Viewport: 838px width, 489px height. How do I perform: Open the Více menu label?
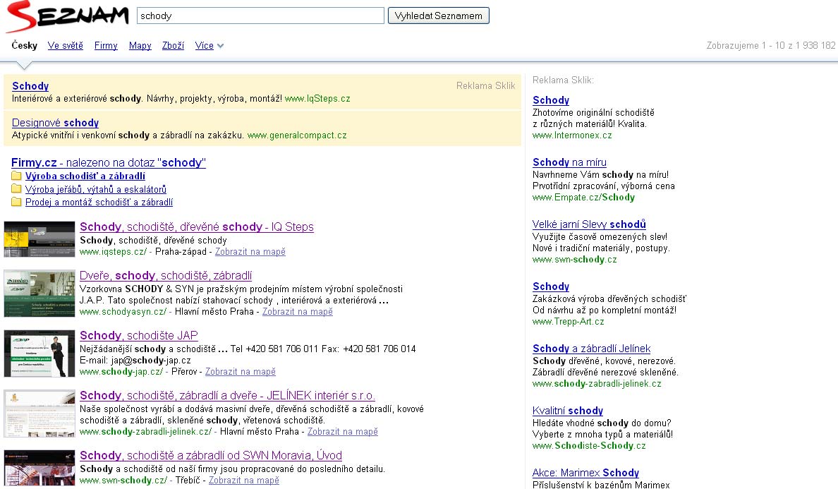pos(204,45)
